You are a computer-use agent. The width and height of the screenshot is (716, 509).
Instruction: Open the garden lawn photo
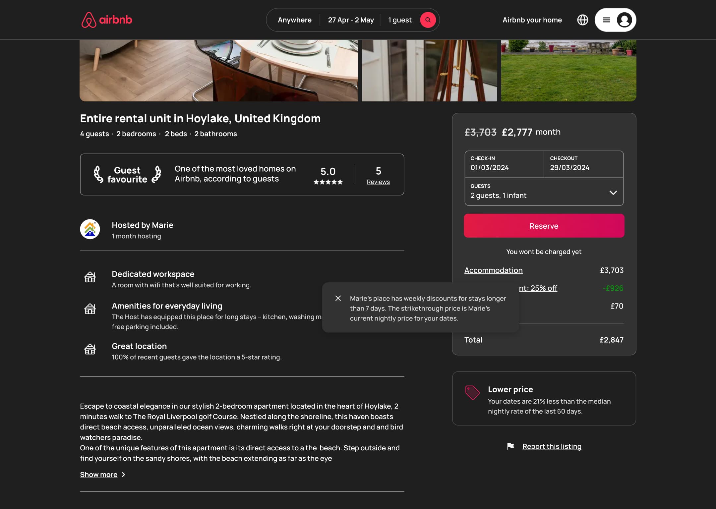coord(568,71)
